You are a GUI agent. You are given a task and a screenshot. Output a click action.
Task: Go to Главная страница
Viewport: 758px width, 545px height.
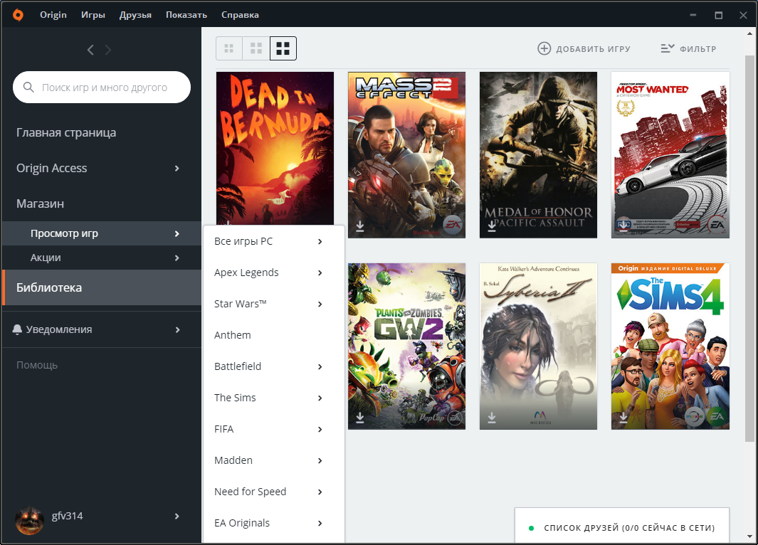pyautogui.click(x=66, y=132)
